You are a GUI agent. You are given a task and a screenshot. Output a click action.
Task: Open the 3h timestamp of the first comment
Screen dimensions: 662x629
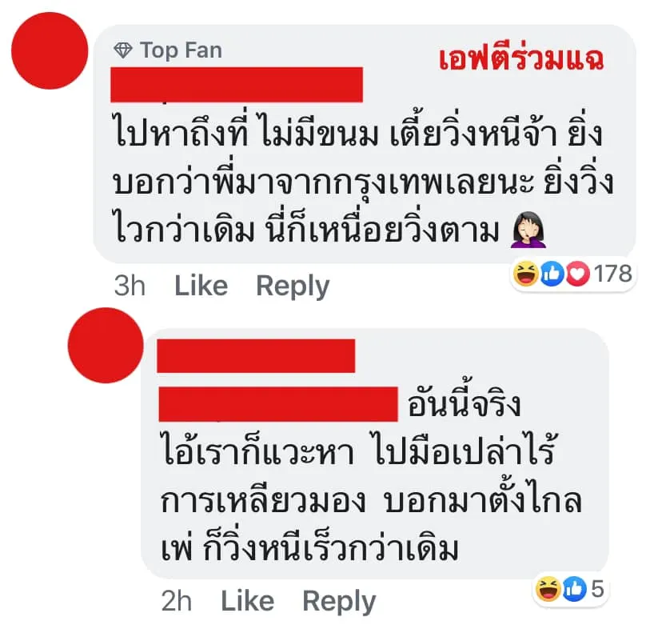(130, 286)
